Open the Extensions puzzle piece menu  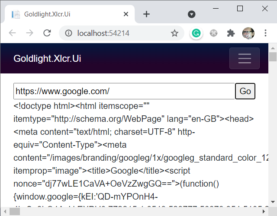(231, 33)
